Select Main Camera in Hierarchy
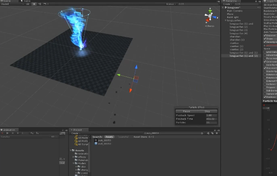The image size is (277, 176). click(235, 11)
